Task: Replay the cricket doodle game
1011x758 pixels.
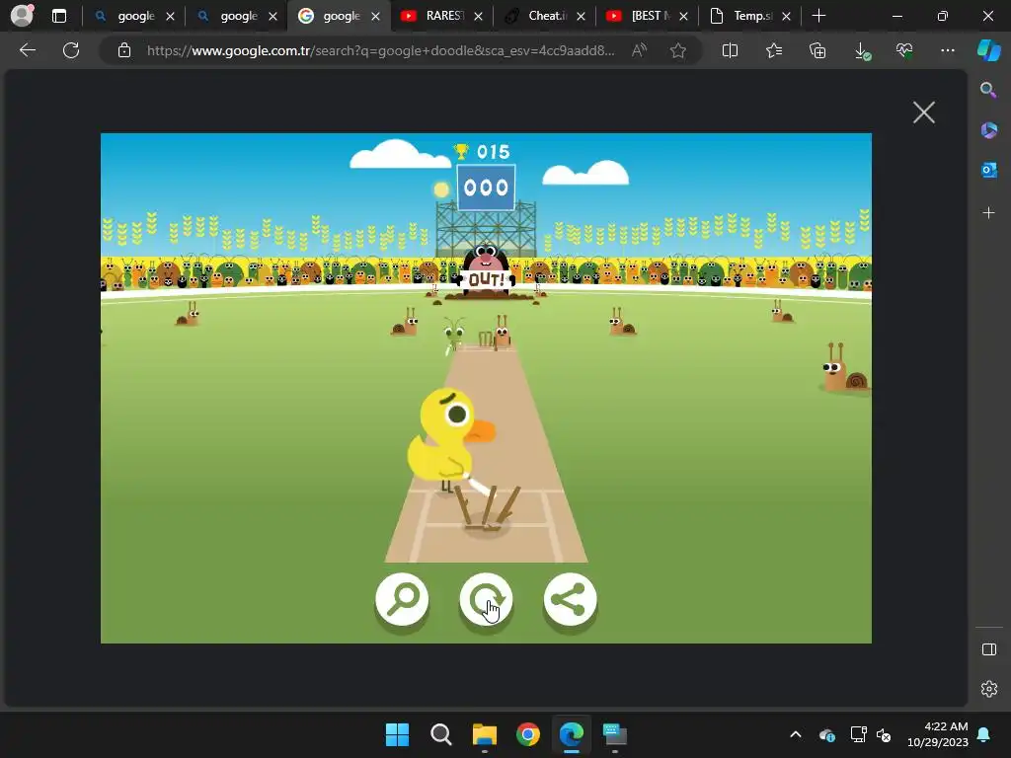Action: 486,599
